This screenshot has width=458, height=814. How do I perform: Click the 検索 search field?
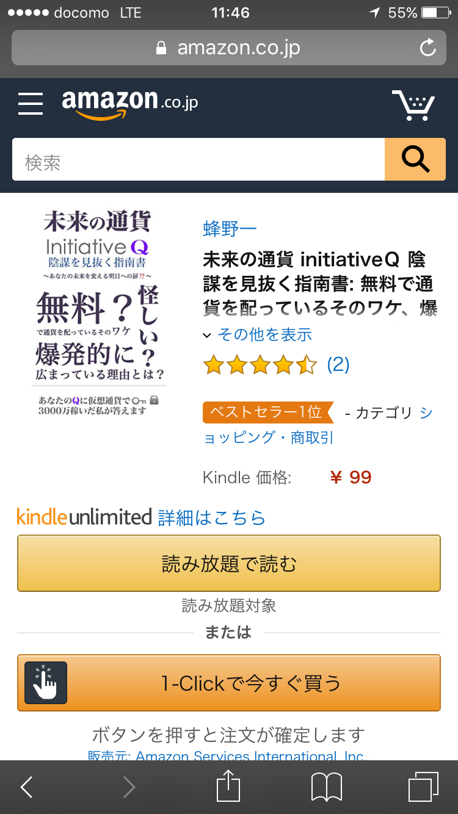tap(198, 159)
